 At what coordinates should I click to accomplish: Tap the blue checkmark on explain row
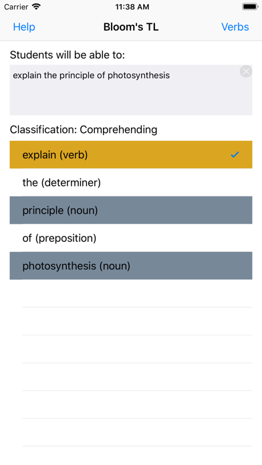235,154
